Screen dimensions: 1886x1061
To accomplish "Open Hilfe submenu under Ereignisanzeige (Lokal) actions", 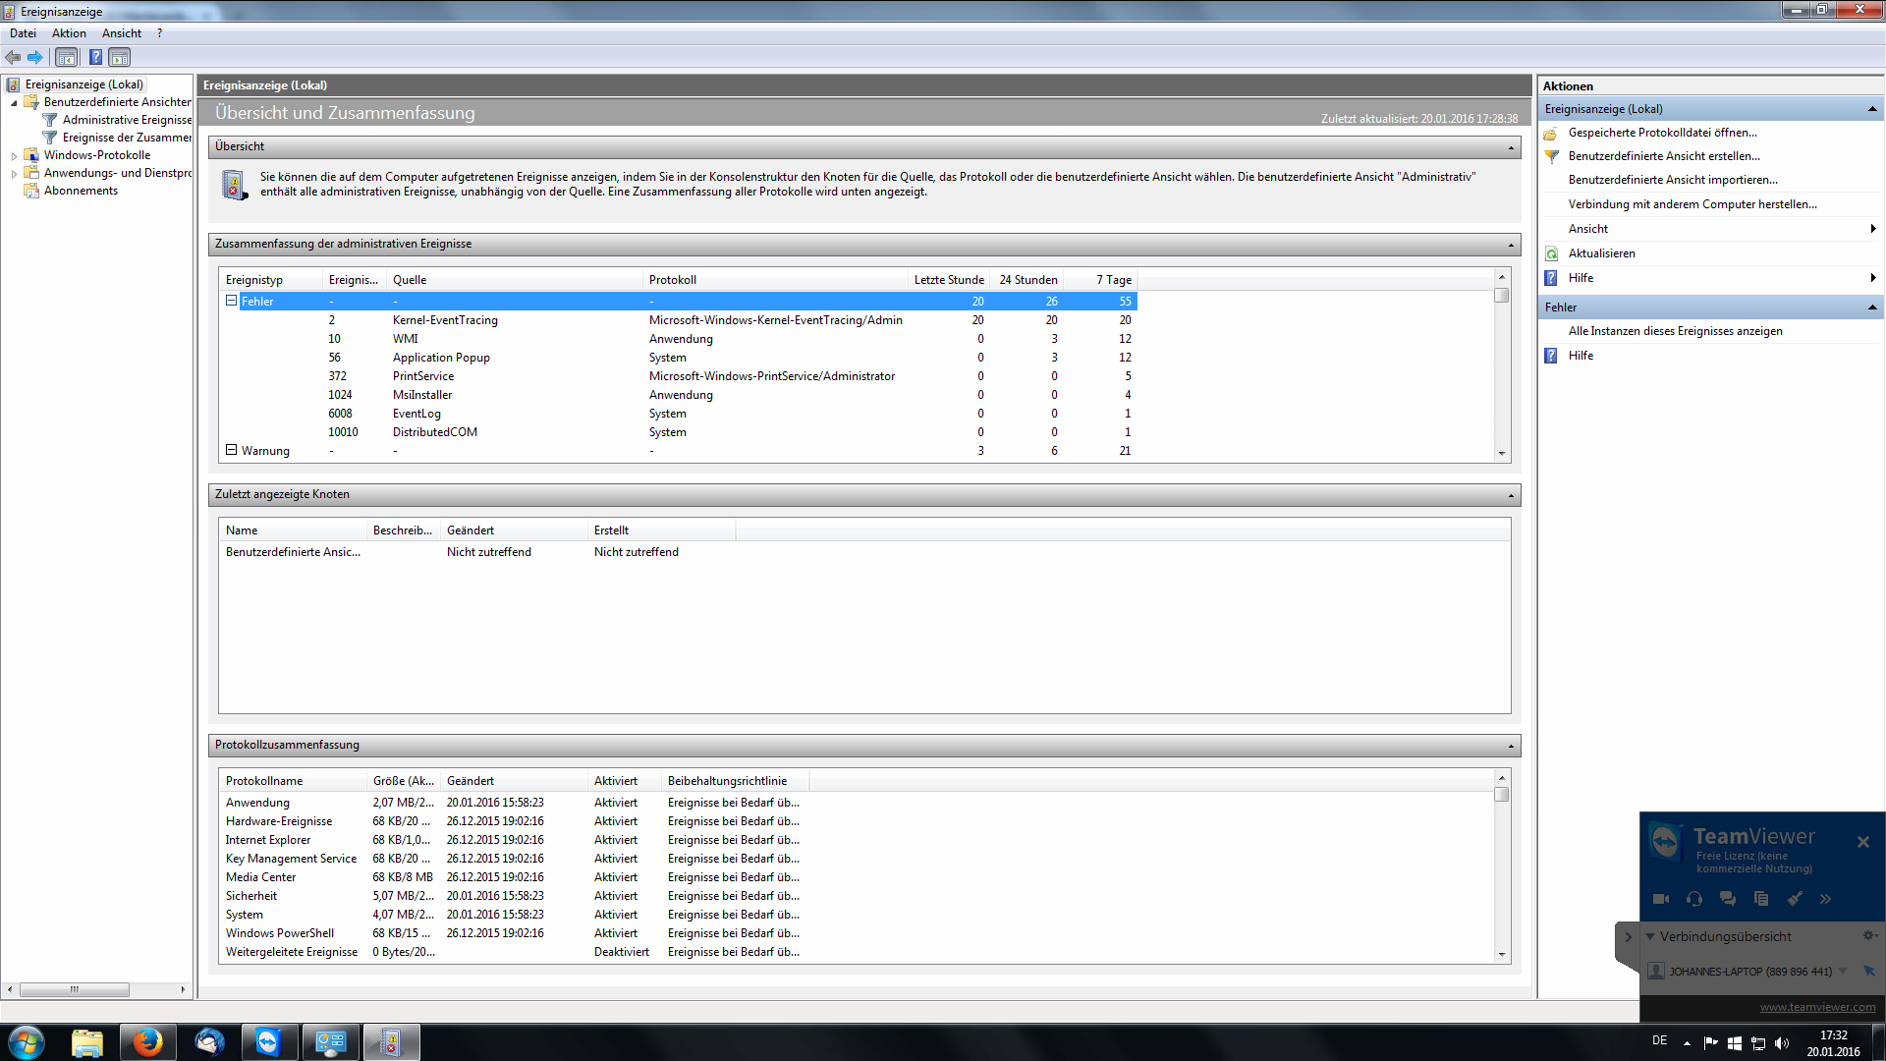I will click(x=1710, y=278).
